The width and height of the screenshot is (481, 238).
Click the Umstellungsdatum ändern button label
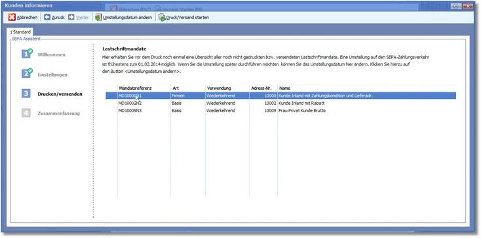pyautogui.click(x=127, y=18)
